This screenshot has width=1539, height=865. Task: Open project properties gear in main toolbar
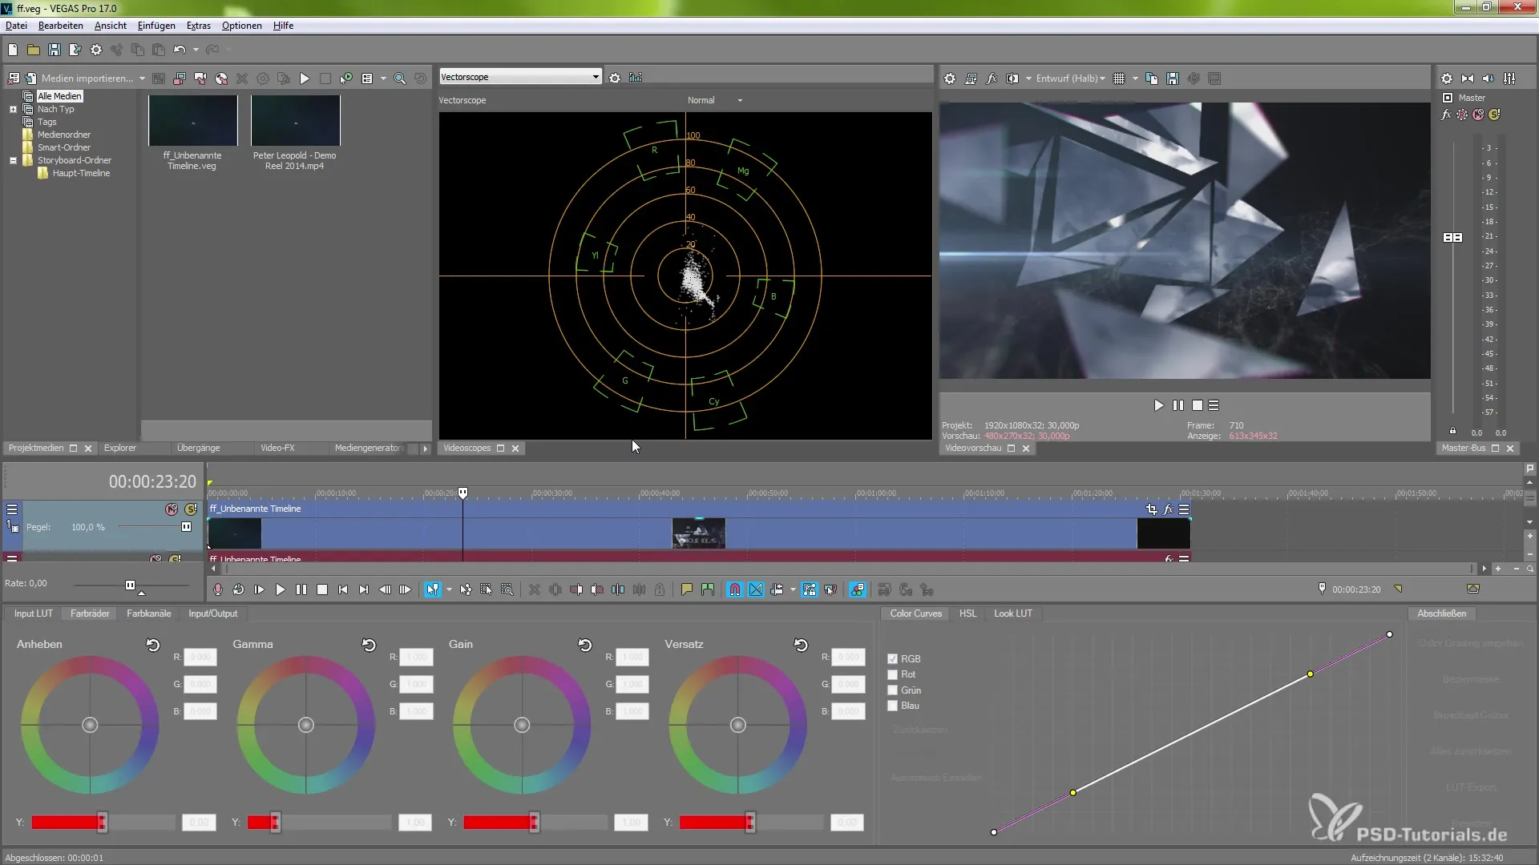tap(96, 50)
